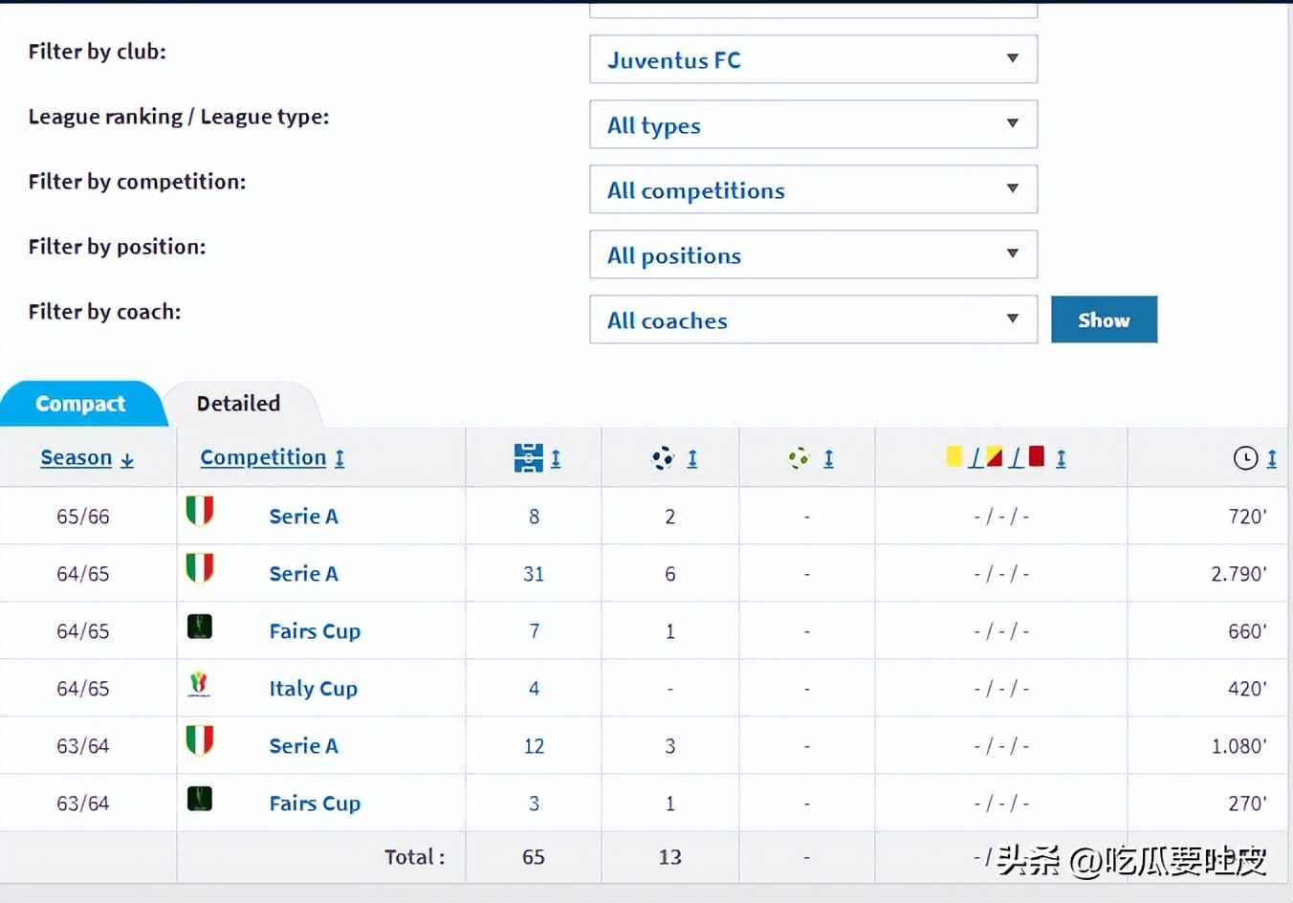Expand the All types league dropdown

tap(813, 124)
